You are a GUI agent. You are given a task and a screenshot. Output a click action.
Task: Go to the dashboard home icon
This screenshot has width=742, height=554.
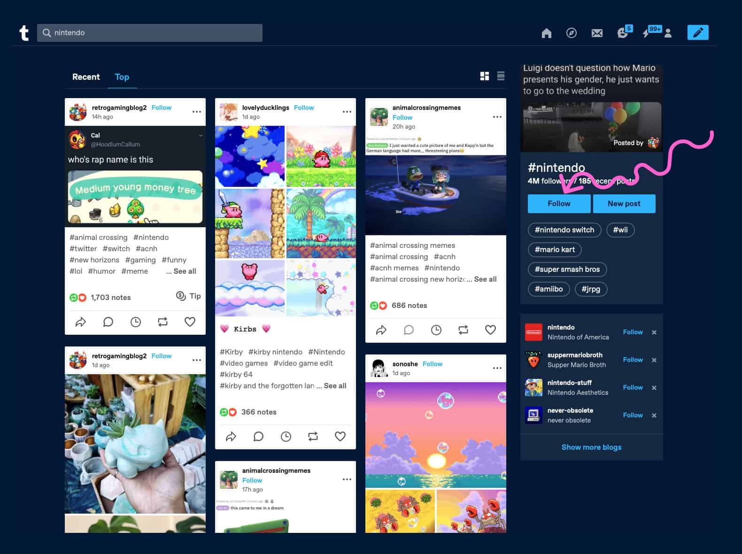(546, 33)
